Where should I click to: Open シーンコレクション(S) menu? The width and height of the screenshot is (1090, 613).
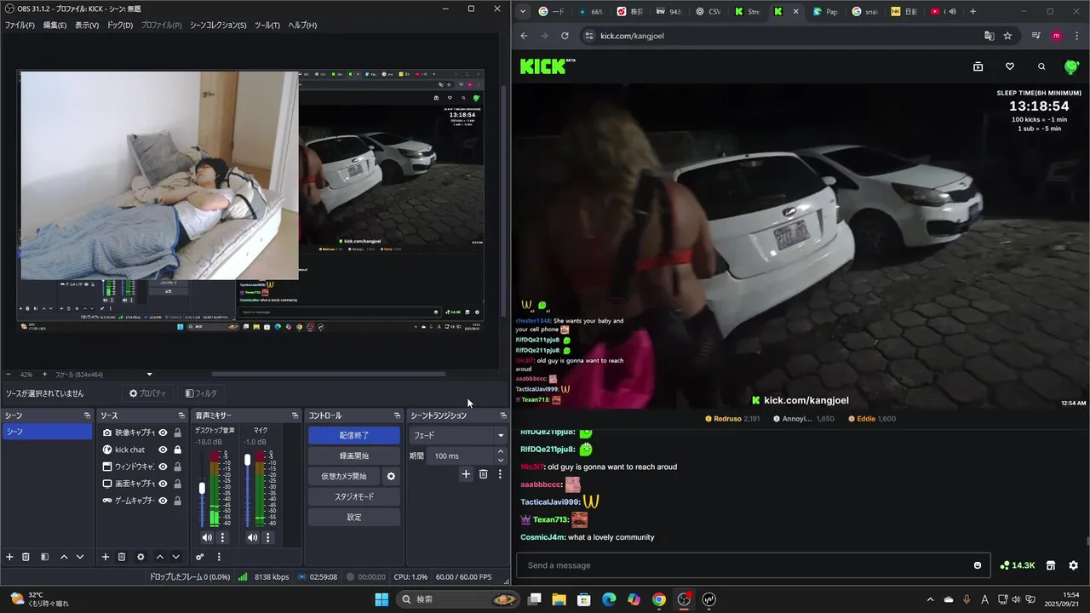[218, 25]
